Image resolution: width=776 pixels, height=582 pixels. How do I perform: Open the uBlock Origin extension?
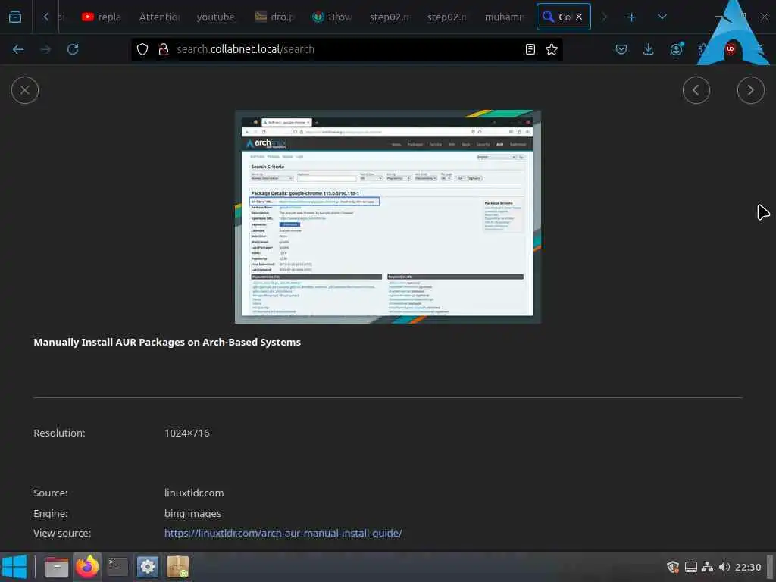coord(730,49)
